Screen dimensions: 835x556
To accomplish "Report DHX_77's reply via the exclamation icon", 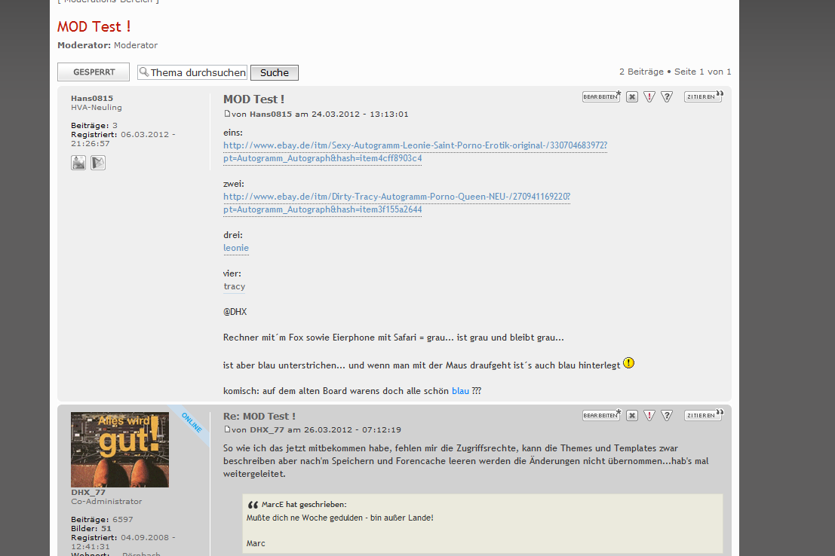I will (x=649, y=416).
